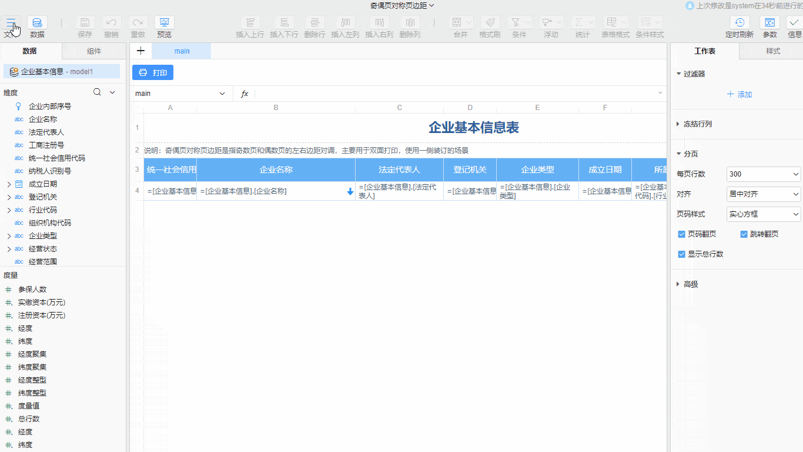
Task: Click the 打印 print button
Action: [152, 72]
